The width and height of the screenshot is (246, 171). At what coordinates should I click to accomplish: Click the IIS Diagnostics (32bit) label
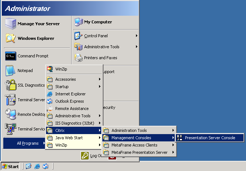coord(75,123)
